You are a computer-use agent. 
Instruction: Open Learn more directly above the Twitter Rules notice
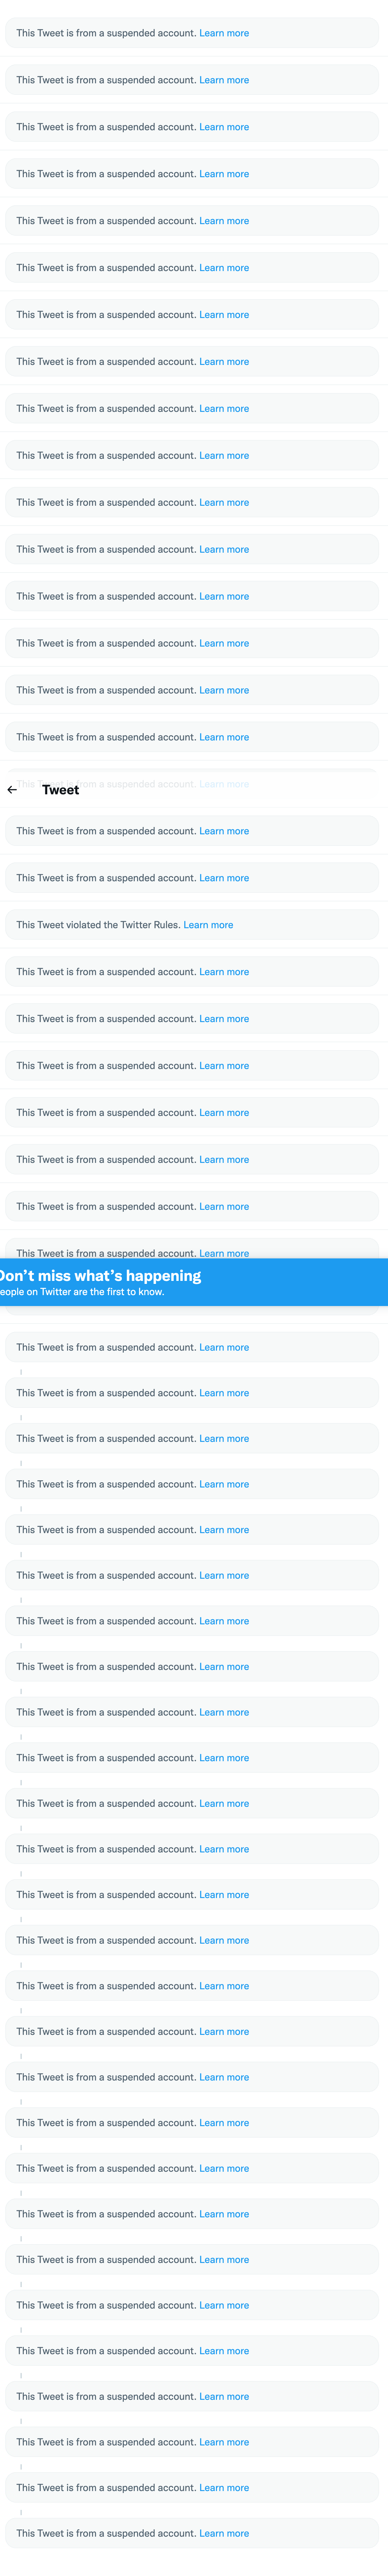(x=224, y=878)
